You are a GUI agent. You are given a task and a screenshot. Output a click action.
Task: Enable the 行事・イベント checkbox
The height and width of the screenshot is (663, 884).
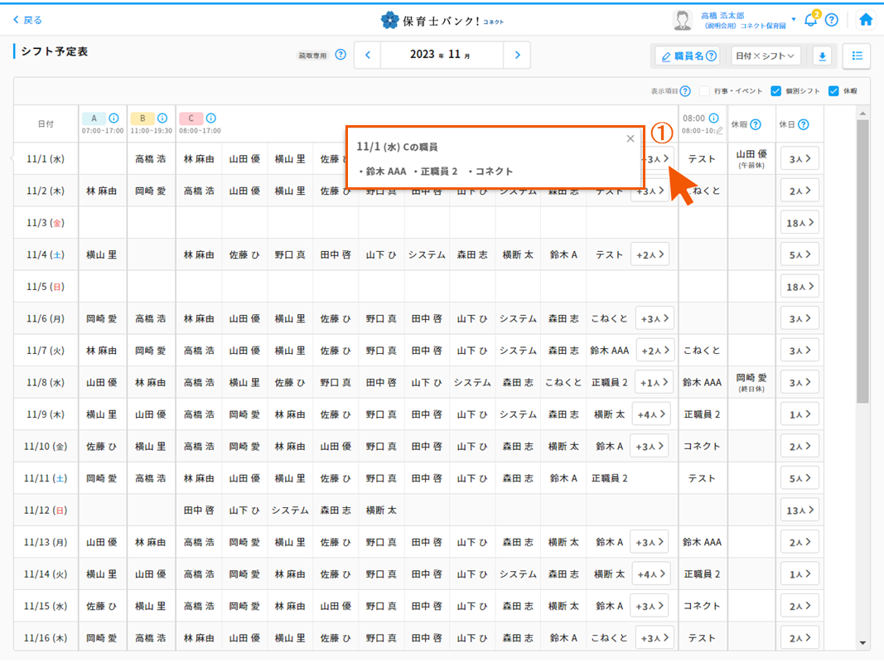pos(705,91)
